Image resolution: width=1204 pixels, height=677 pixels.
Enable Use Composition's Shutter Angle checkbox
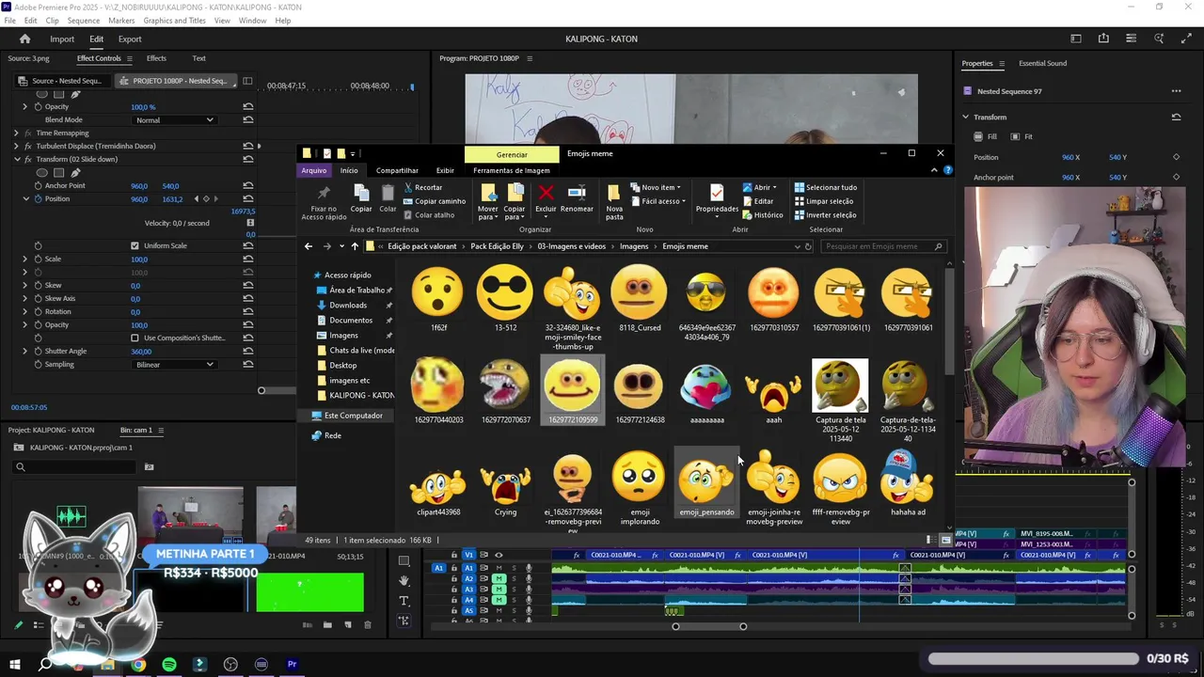point(135,338)
